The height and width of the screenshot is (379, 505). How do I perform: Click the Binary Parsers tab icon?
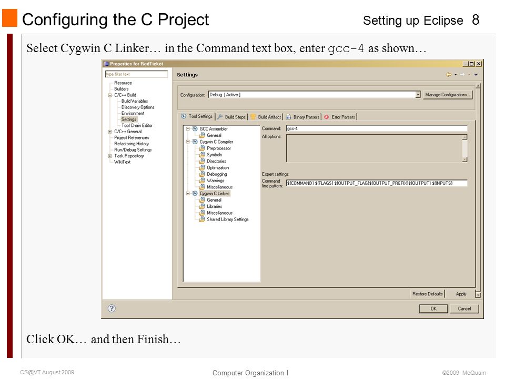[289, 117]
